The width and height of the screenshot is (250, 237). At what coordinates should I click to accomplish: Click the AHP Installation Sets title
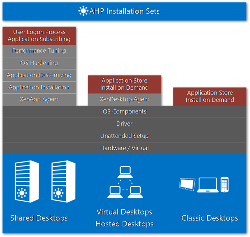[124, 11]
